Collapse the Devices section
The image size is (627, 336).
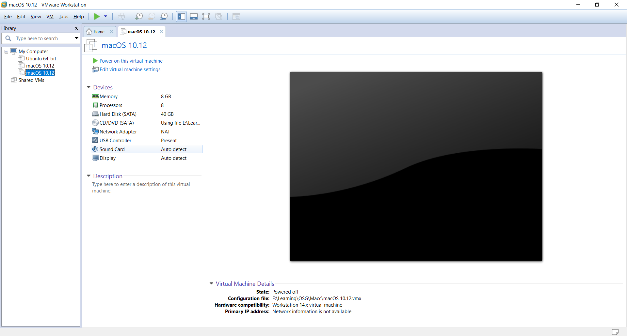(x=88, y=87)
